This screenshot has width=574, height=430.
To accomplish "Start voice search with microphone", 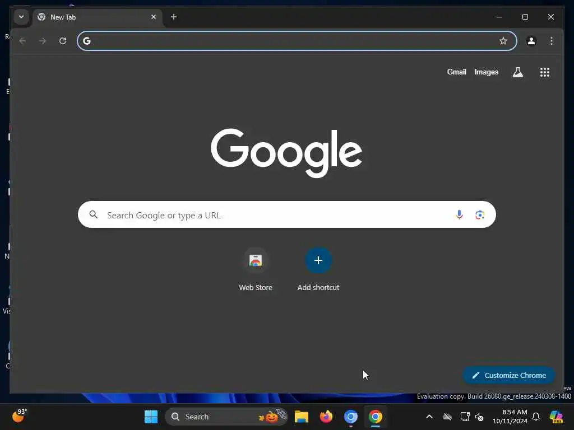I will pos(459,214).
